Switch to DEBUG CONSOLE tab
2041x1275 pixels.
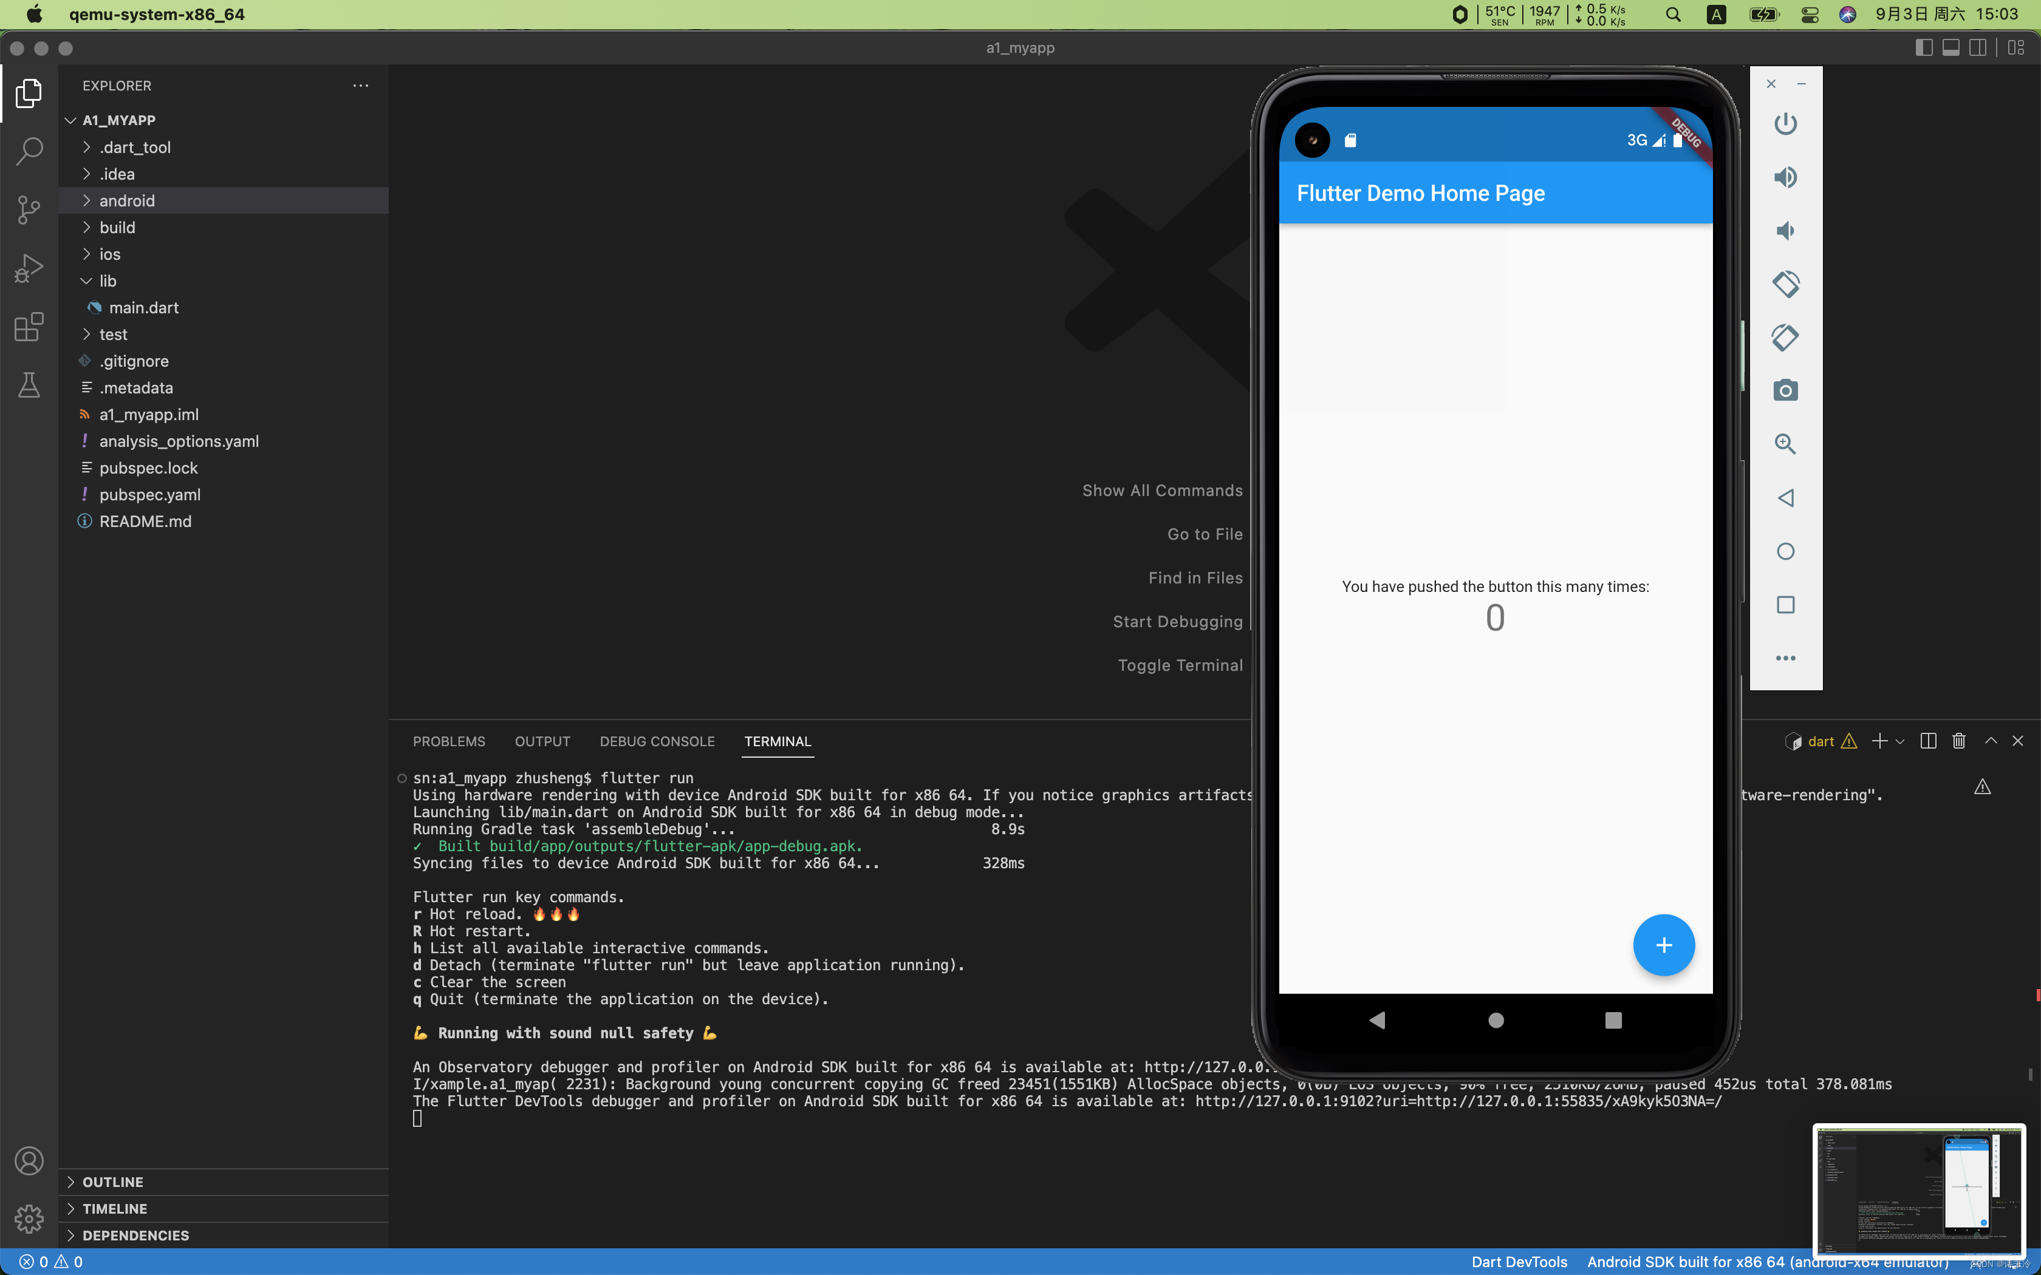(657, 741)
